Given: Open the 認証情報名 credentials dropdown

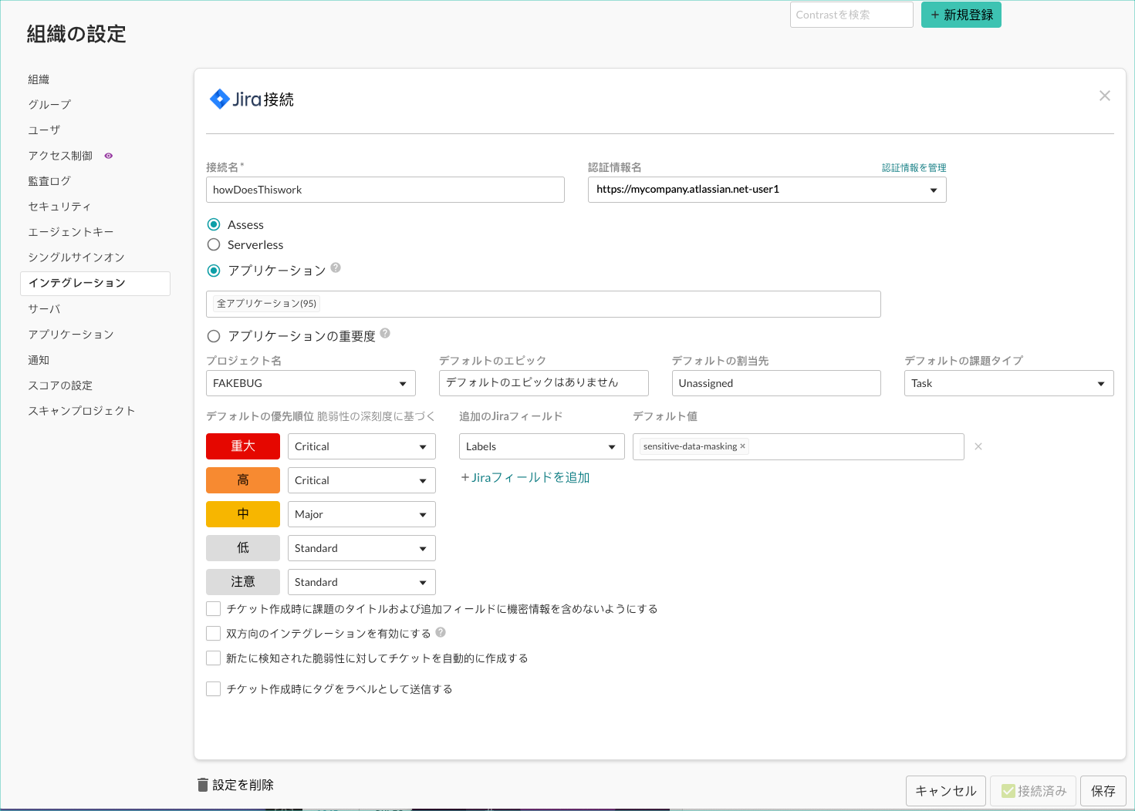Looking at the screenshot, I should tap(767, 190).
